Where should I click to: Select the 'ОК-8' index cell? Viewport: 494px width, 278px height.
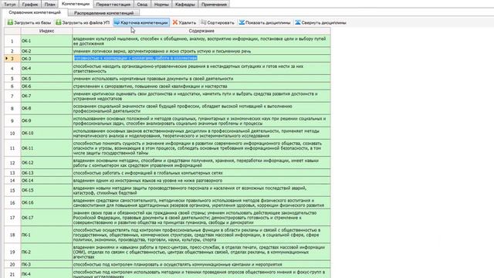(x=46, y=108)
